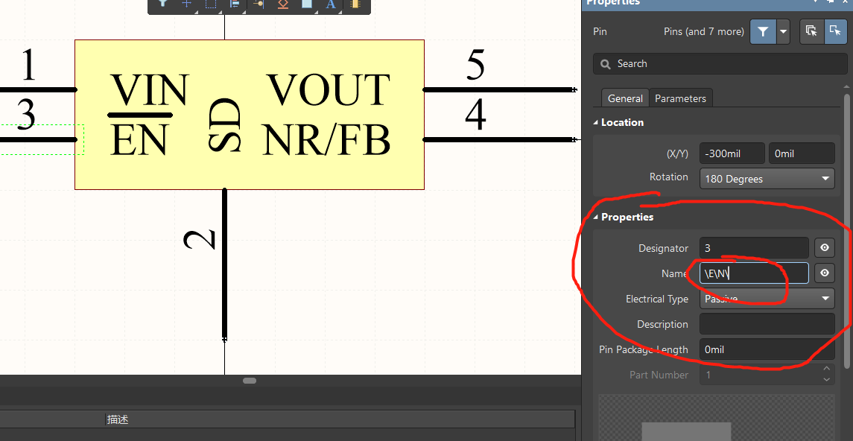Open the filter options dropdown arrow
This screenshot has height=441, width=853.
point(784,31)
